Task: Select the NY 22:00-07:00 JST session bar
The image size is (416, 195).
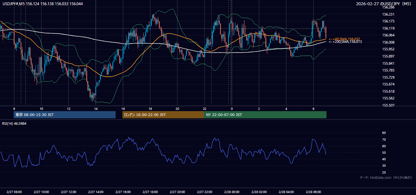Action: point(265,115)
